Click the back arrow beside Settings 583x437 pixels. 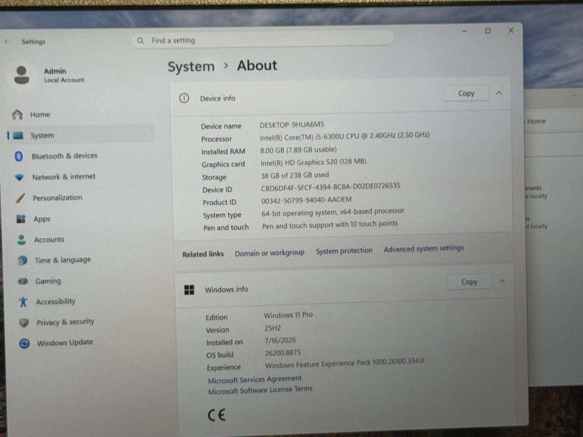(8, 42)
